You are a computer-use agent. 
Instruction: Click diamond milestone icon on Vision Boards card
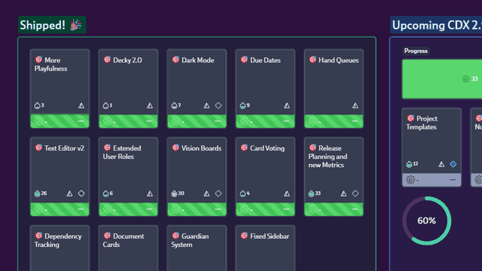[218, 193]
